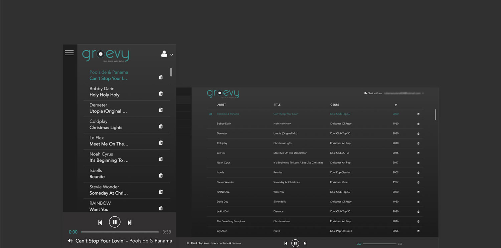Screen dimensions: 501x248
Task: Select Coldplay entry in mobile playlist
Action: (127, 125)
